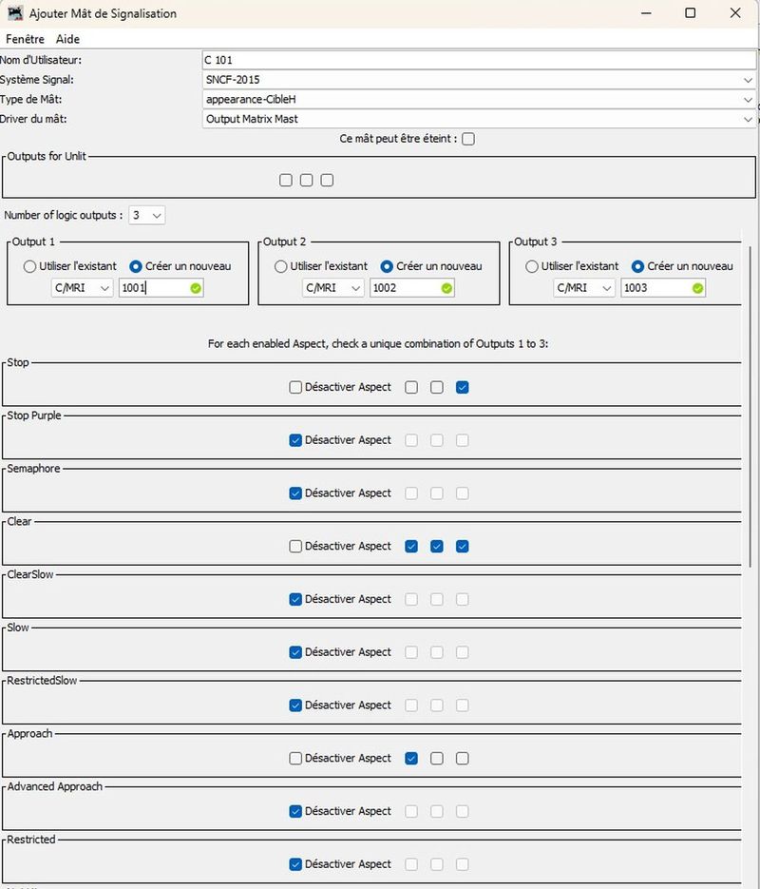
Task: Click the vertical scrollbar on right side
Action: pyautogui.click(x=751, y=475)
